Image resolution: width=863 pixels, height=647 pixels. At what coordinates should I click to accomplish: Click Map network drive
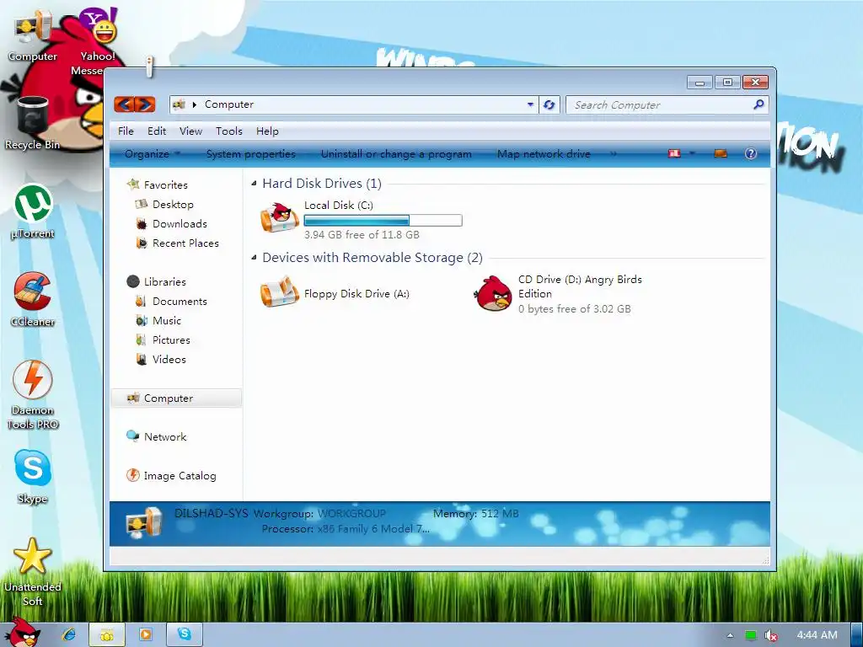[x=544, y=154]
